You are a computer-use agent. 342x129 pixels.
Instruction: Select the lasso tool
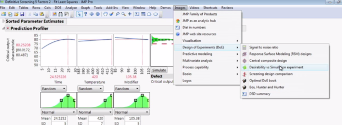(117, 14)
